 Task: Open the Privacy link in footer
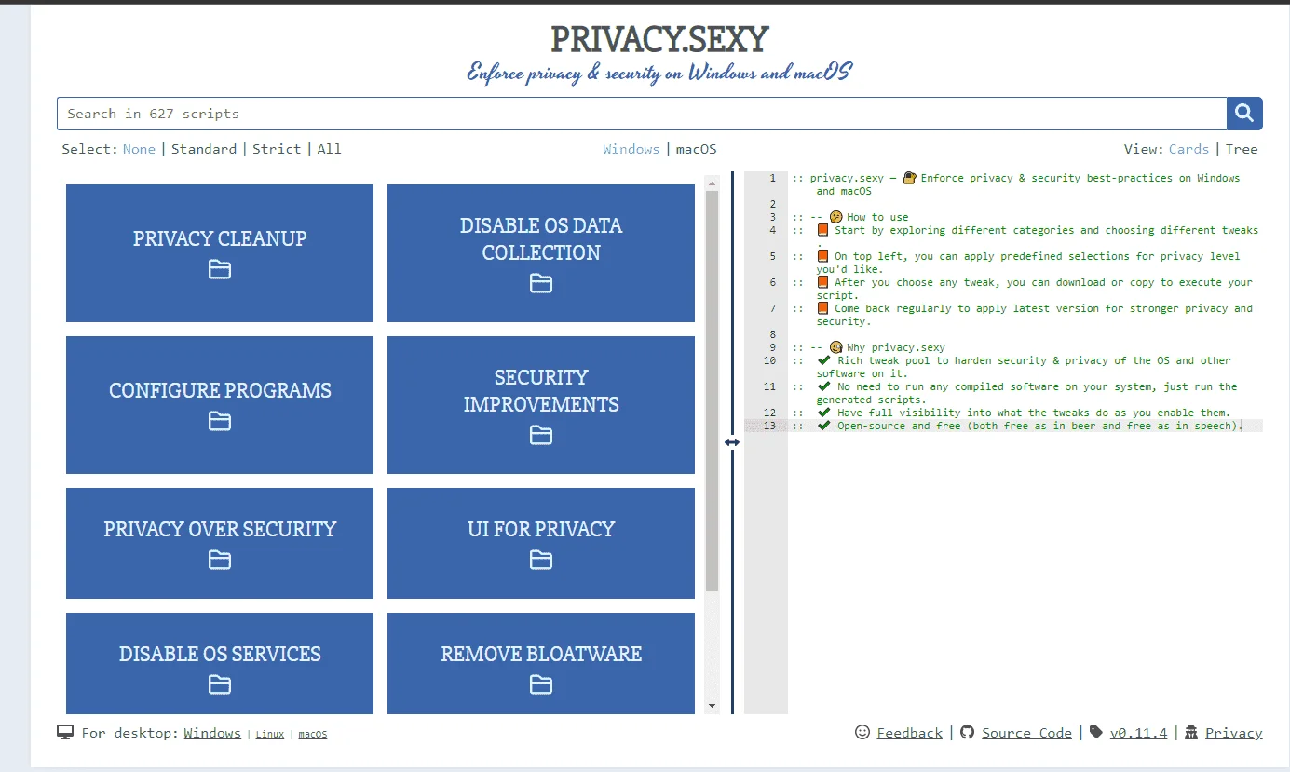click(1234, 733)
